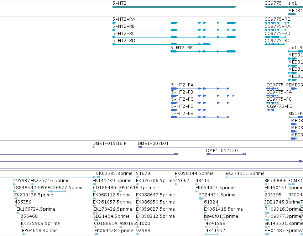Image resolution: width=303 pixels, height=236 pixels.
Task: Open feature label 436359
Action: [x=23, y=202]
